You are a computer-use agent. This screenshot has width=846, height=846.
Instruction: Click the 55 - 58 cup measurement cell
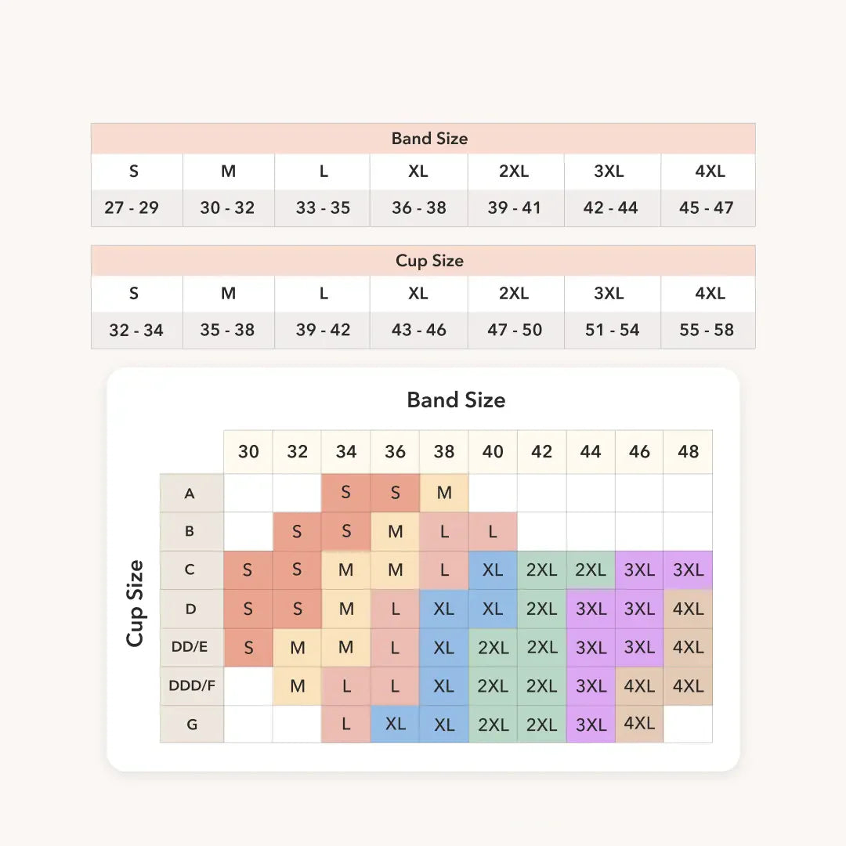[x=708, y=330]
